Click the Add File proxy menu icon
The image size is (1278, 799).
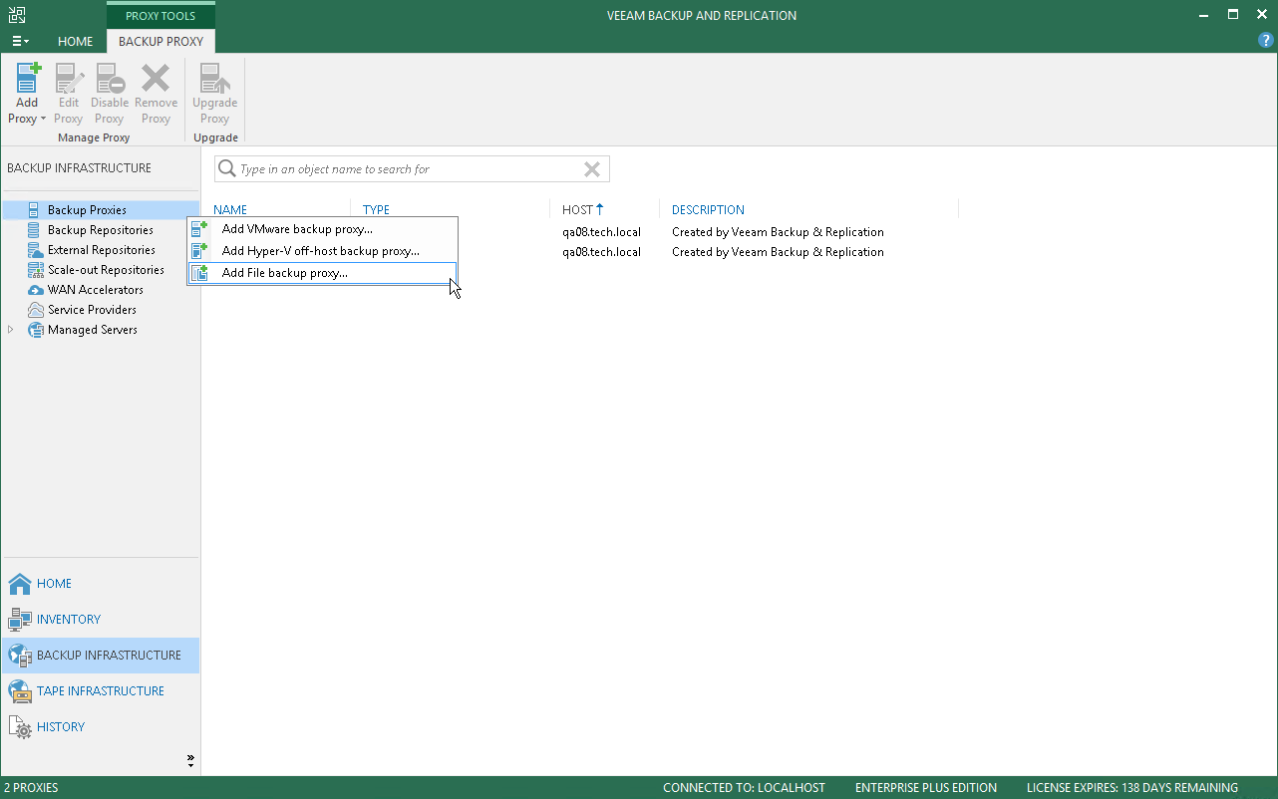tap(200, 273)
